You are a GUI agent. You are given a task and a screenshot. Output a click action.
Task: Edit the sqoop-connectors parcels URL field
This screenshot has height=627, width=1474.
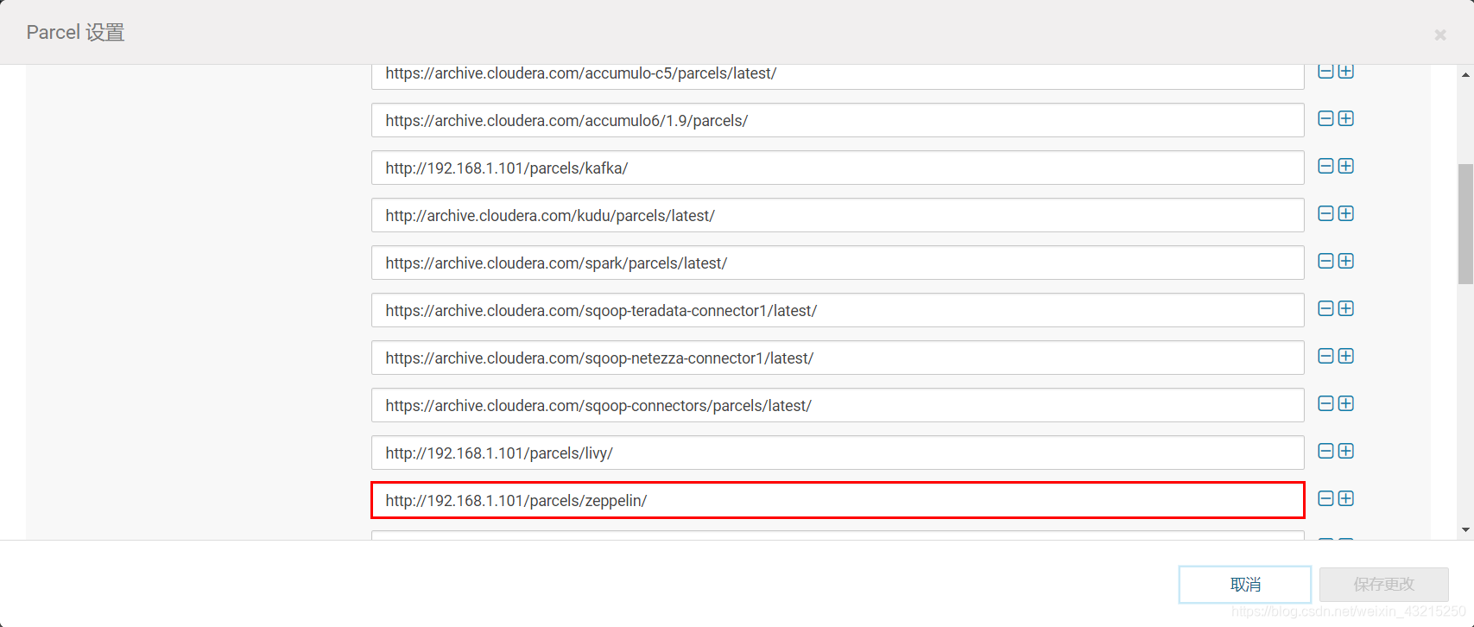click(x=838, y=405)
